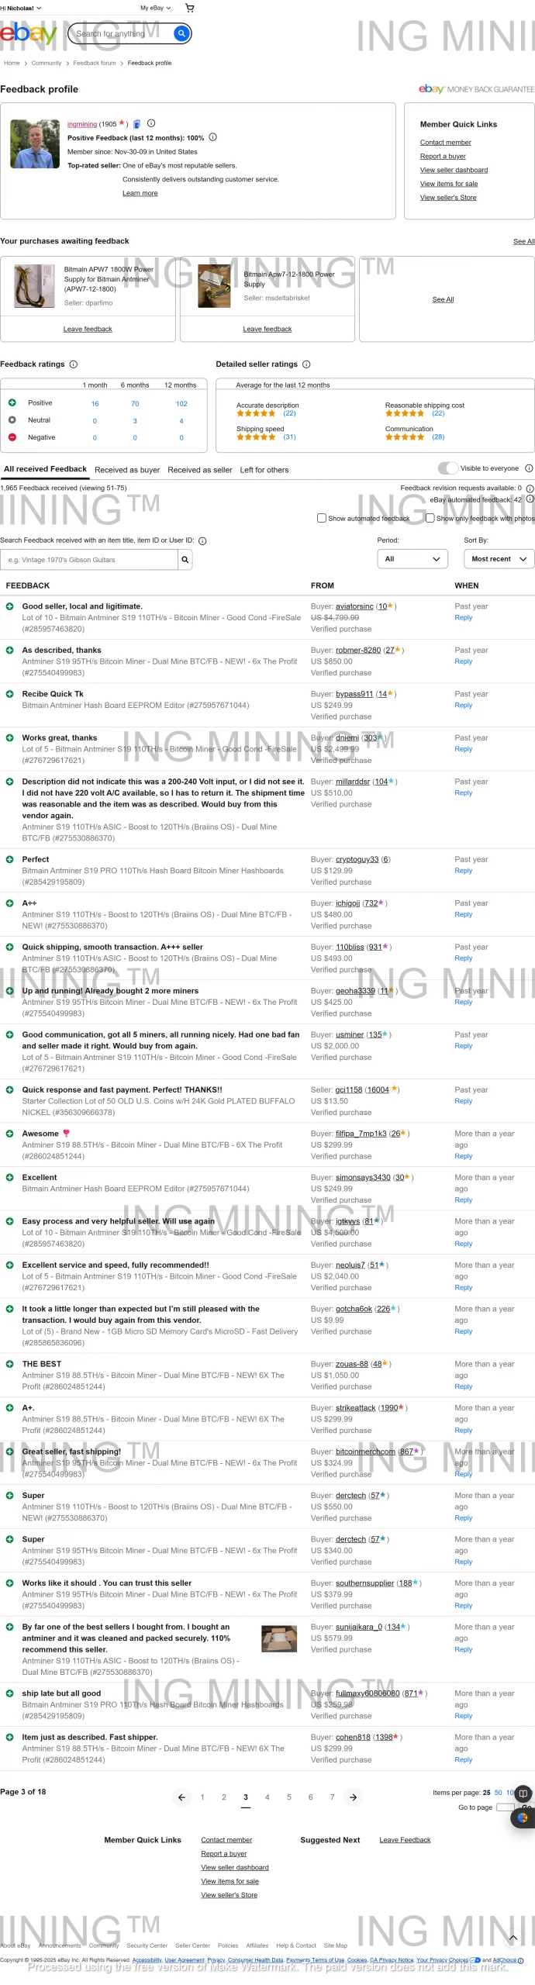Click Learn more under Top-rated seller
535x1985 pixels.
coord(140,193)
